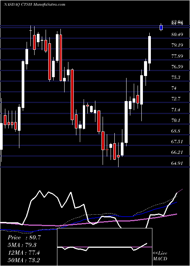190x266 pixels.
Task: Click the 79.19 price axis label
Action: [177, 45]
